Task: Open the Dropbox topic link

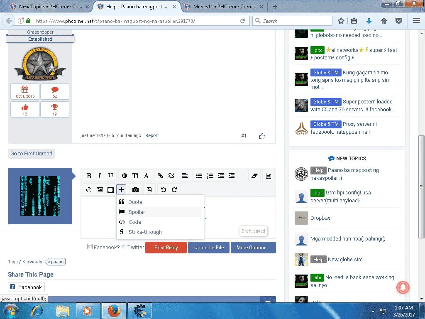Action: 320,218
